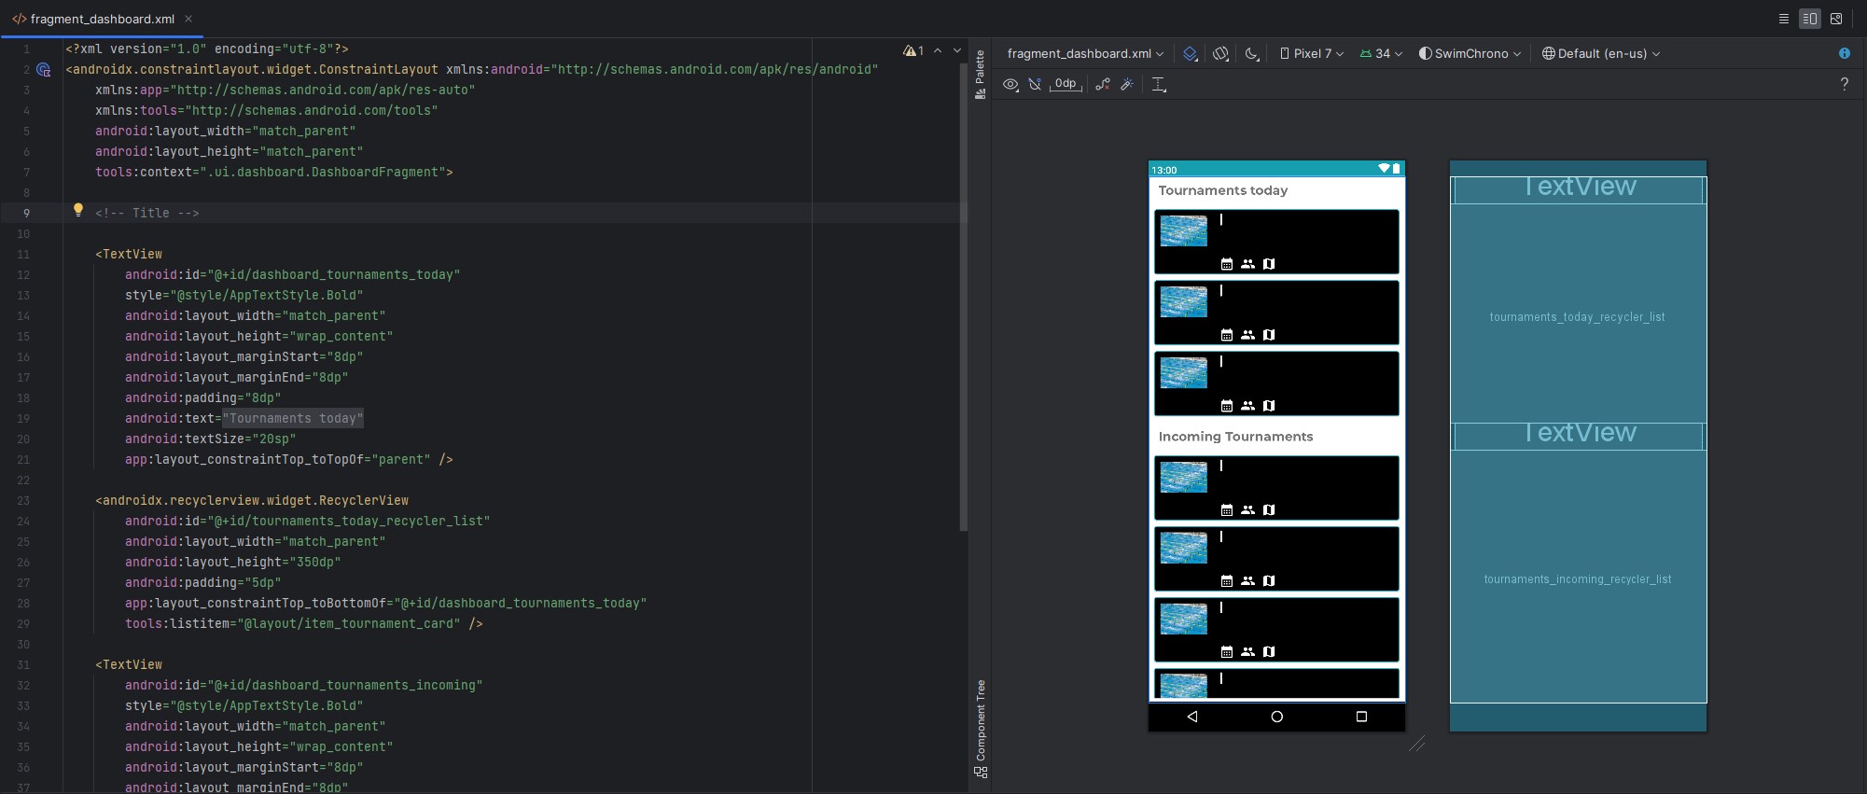Select second TextView in blueprint view
This screenshot has width=1867, height=794.
[x=1580, y=436]
